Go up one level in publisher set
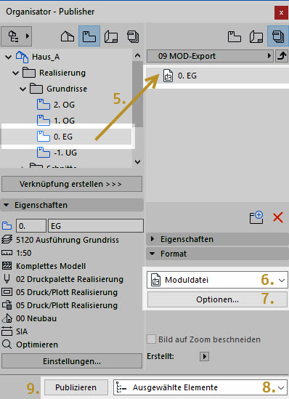 282,56
